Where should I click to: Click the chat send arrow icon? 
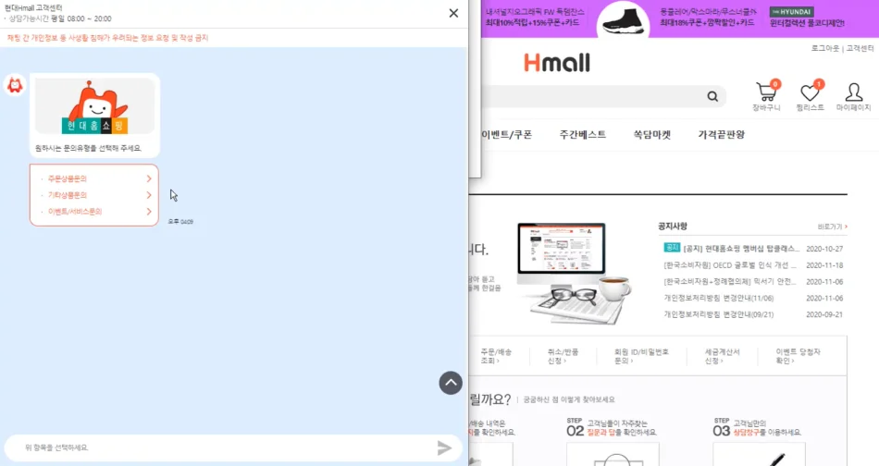(444, 448)
